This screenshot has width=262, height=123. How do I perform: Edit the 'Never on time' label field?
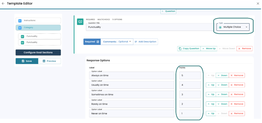coord(132,114)
